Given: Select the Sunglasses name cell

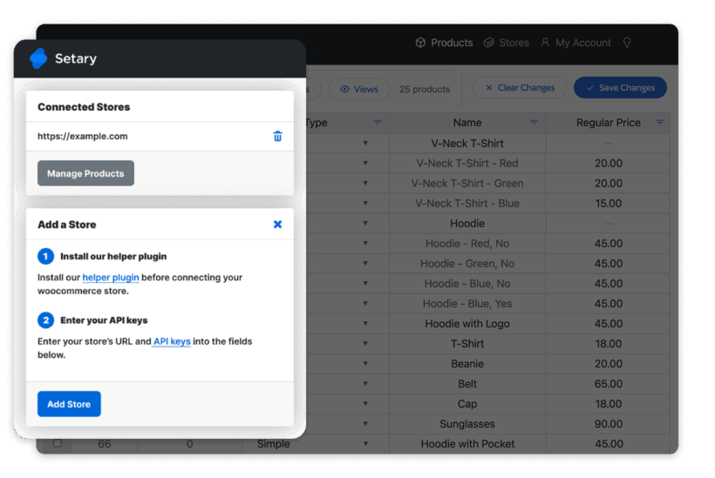Looking at the screenshot, I should (467, 424).
